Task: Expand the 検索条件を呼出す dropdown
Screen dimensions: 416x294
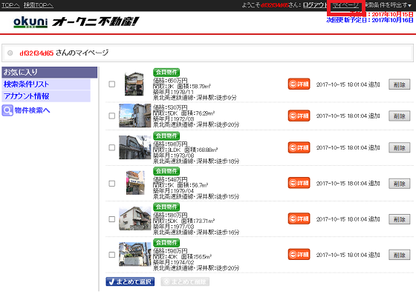Action: pyautogui.click(x=389, y=5)
